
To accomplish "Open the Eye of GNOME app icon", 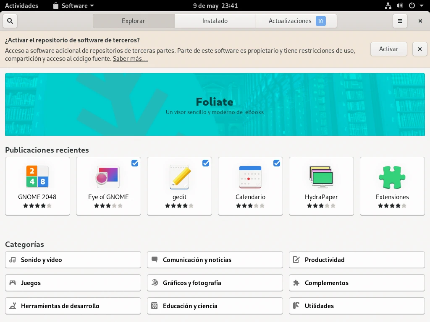I will tap(108, 177).
